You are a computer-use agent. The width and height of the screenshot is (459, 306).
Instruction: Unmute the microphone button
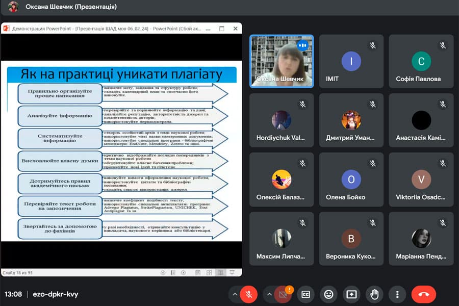tap(249, 294)
